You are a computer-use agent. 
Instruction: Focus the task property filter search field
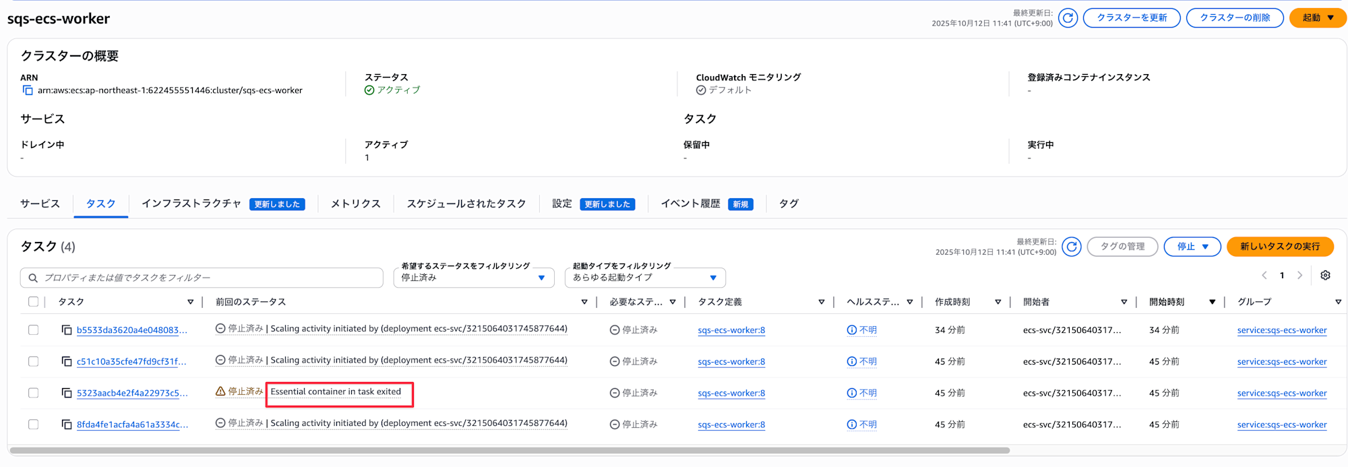[202, 278]
